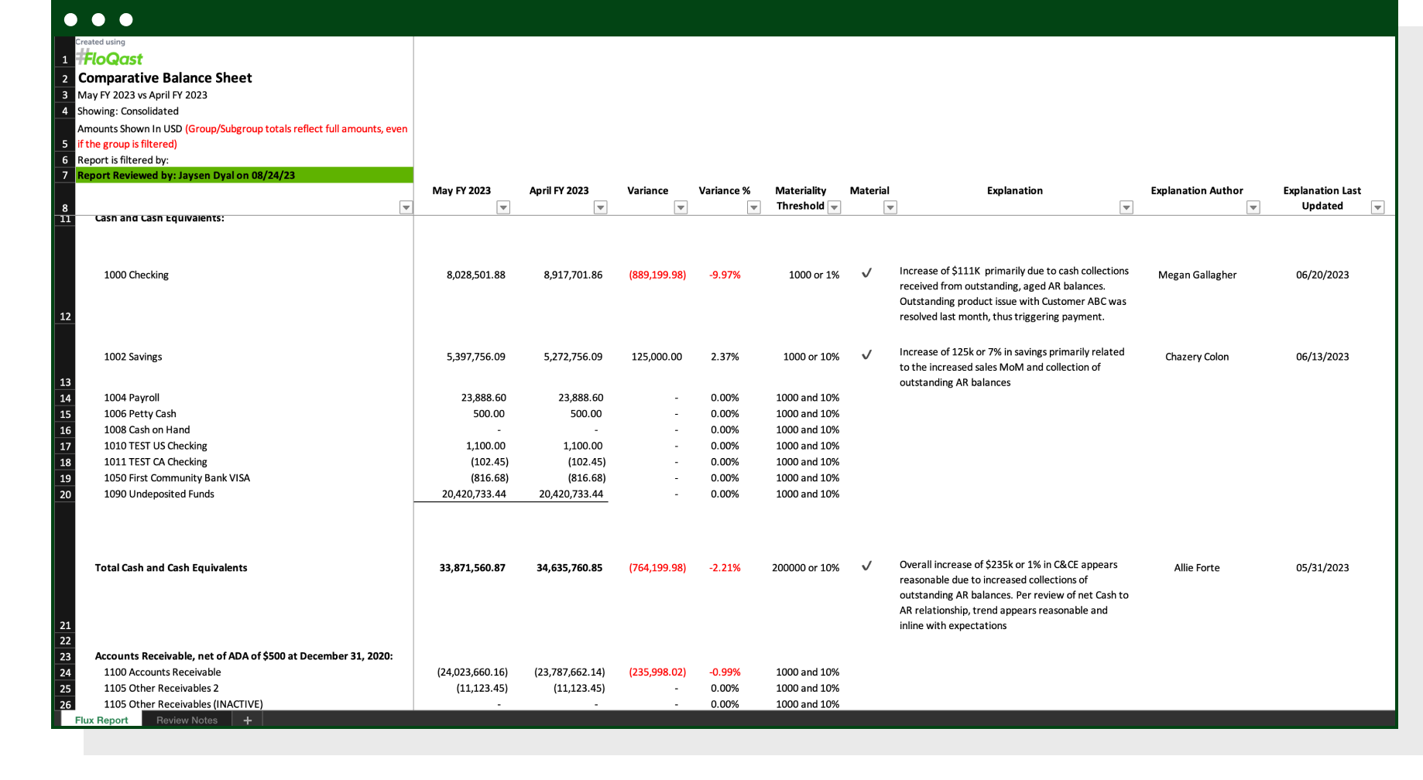Click the Material checkmark for Total Cash row
The image size is (1423, 780).
[867, 566]
